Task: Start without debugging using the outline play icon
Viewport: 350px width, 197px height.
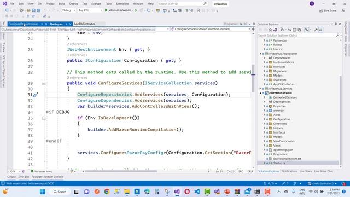Action: pos(136,10)
